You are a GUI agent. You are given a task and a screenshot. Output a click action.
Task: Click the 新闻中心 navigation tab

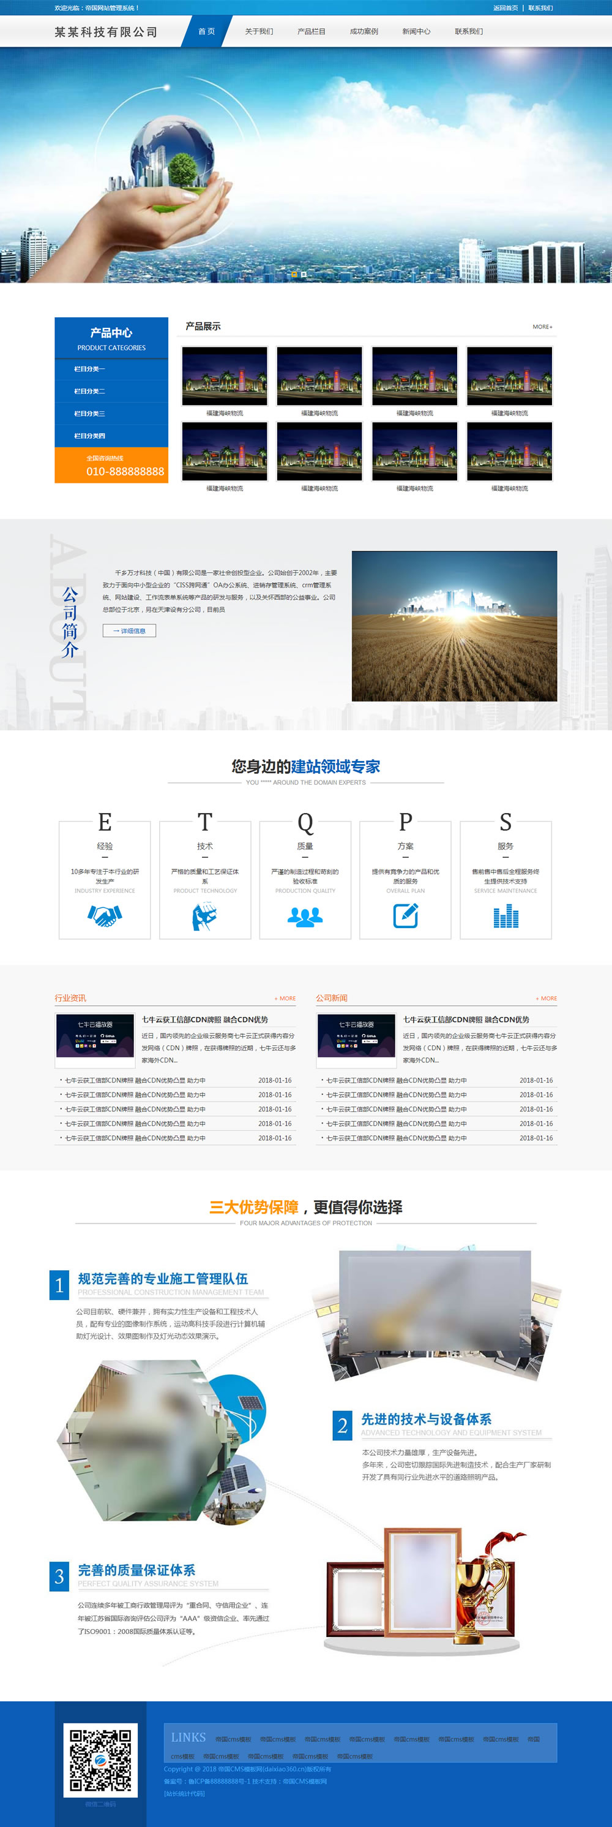click(417, 31)
